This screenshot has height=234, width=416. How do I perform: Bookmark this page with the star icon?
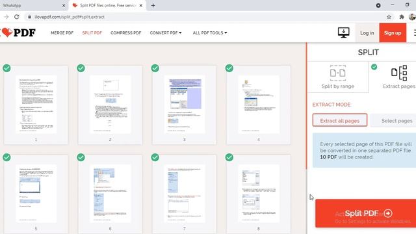click(x=389, y=17)
